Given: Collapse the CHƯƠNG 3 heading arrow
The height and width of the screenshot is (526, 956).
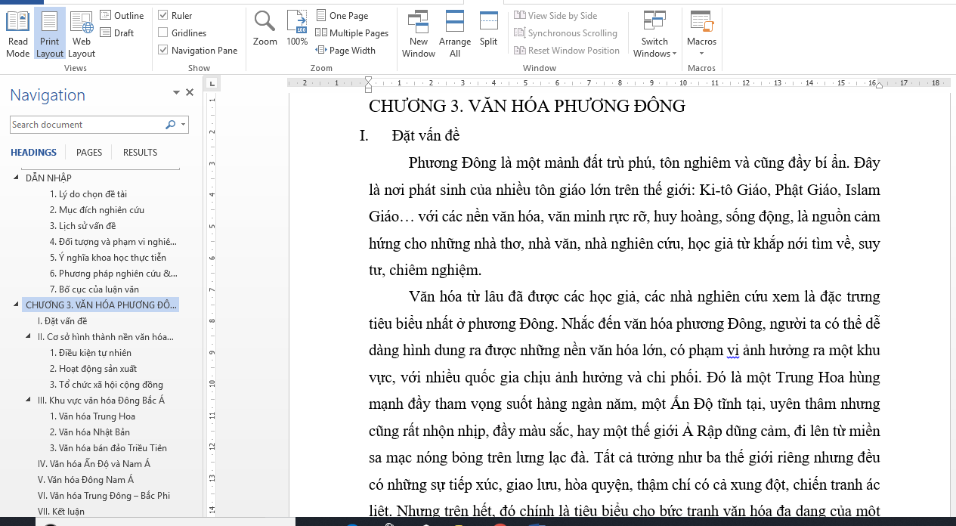Looking at the screenshot, I should (x=17, y=305).
